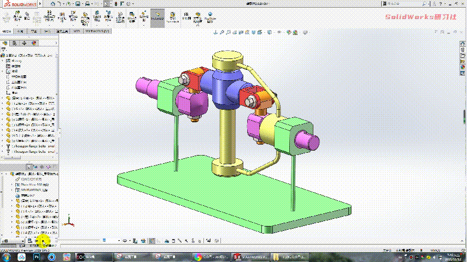Open the 布局 ribbon tab

20,31
